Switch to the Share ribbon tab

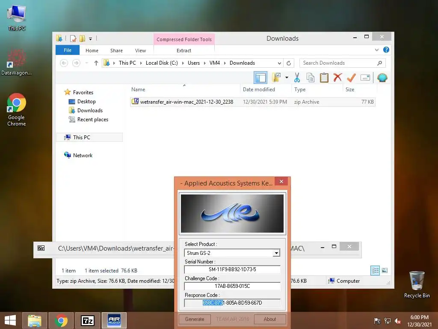pos(116,51)
